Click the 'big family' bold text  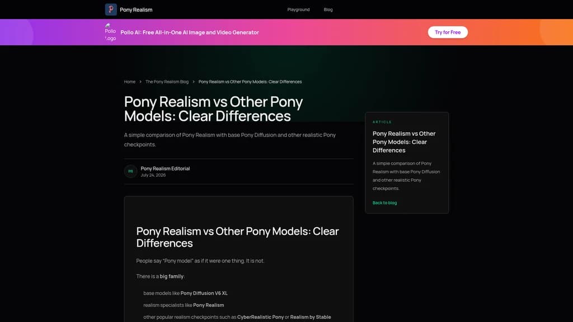point(171,276)
